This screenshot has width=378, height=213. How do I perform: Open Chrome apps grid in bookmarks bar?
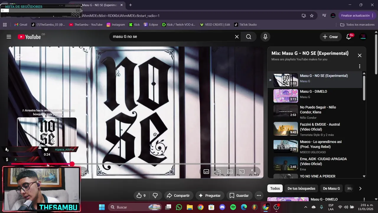click(x=5, y=25)
